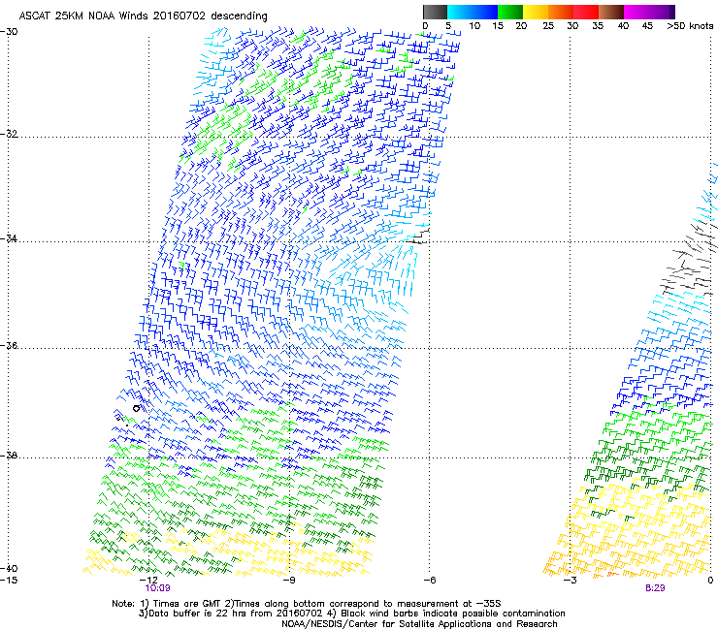Click the legend tick label '25'

(x=548, y=26)
